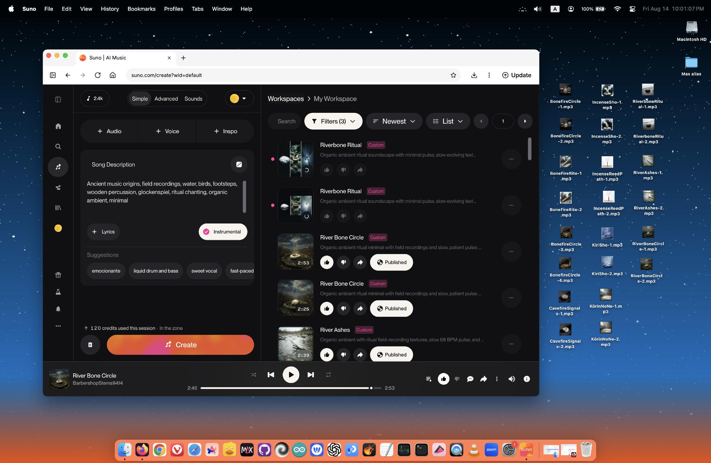The width and height of the screenshot is (711, 463).
Task: Add Audio to the song
Action: pyautogui.click(x=109, y=131)
